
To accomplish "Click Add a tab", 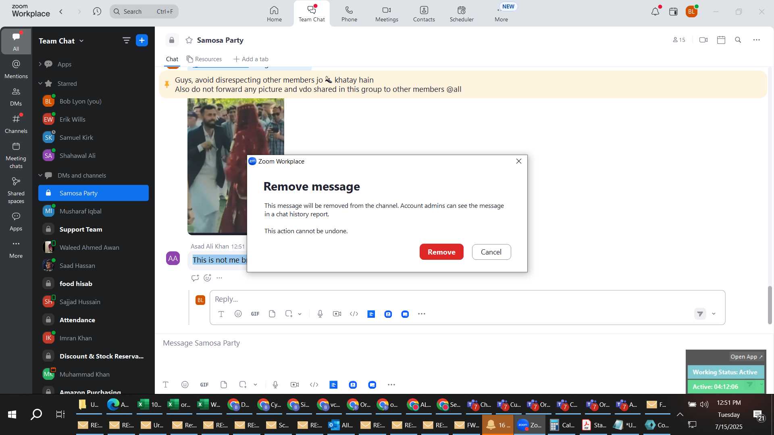I will [x=251, y=59].
